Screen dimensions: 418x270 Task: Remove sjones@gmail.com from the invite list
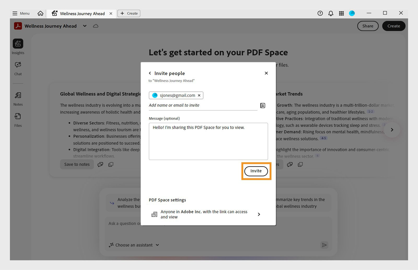(199, 95)
